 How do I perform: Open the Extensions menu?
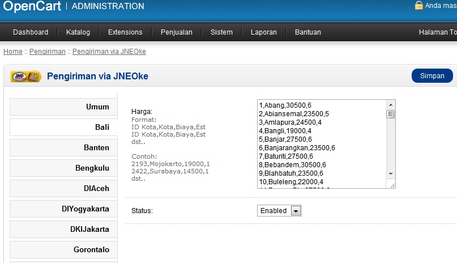[x=125, y=32]
